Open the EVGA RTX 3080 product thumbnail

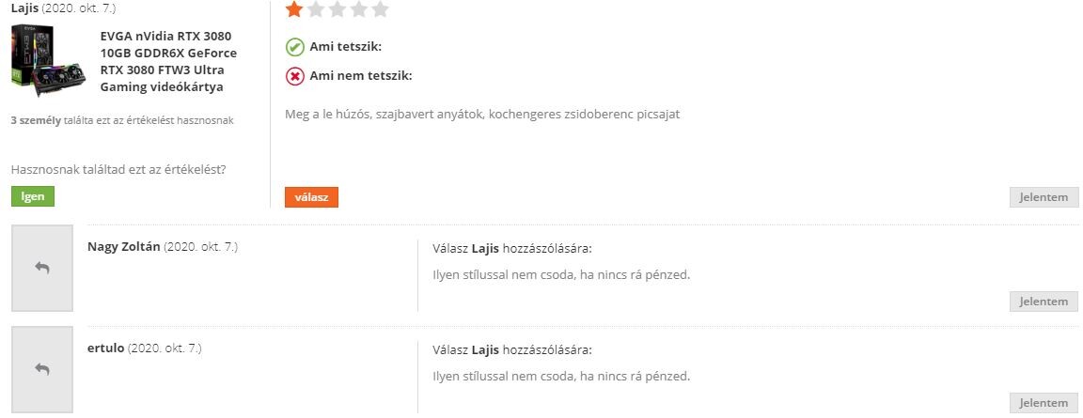click(x=48, y=61)
